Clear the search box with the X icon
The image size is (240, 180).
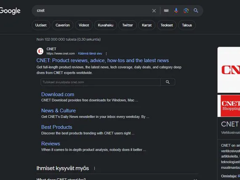[x=154, y=11]
